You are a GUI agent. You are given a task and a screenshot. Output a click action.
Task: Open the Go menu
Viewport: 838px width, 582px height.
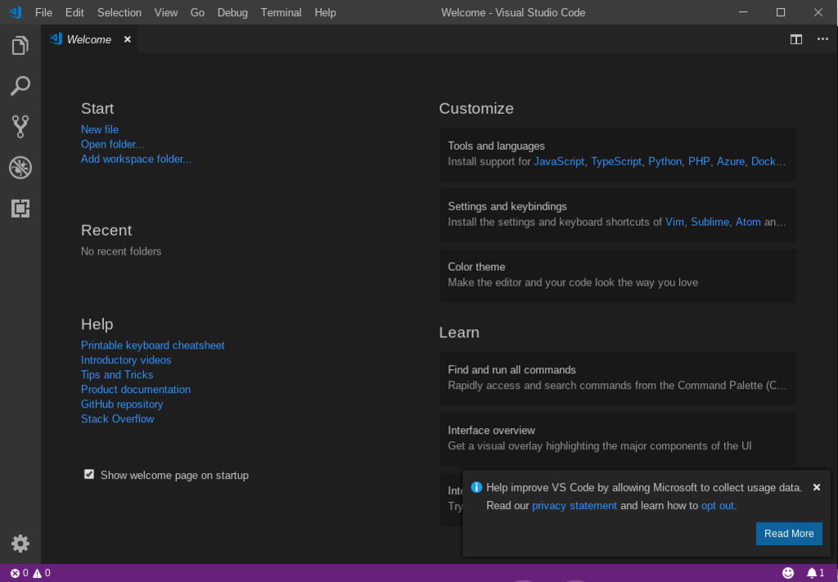point(197,12)
